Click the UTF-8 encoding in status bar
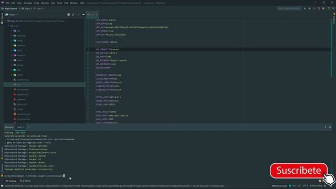 (x=306, y=186)
